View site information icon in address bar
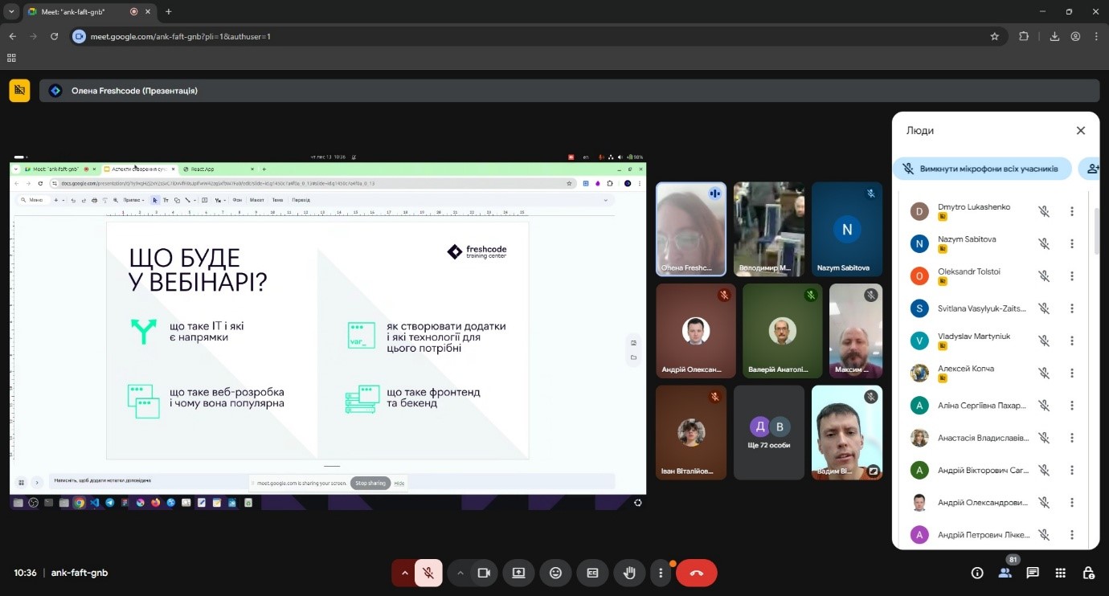Image resolution: width=1109 pixels, height=596 pixels. tap(79, 36)
